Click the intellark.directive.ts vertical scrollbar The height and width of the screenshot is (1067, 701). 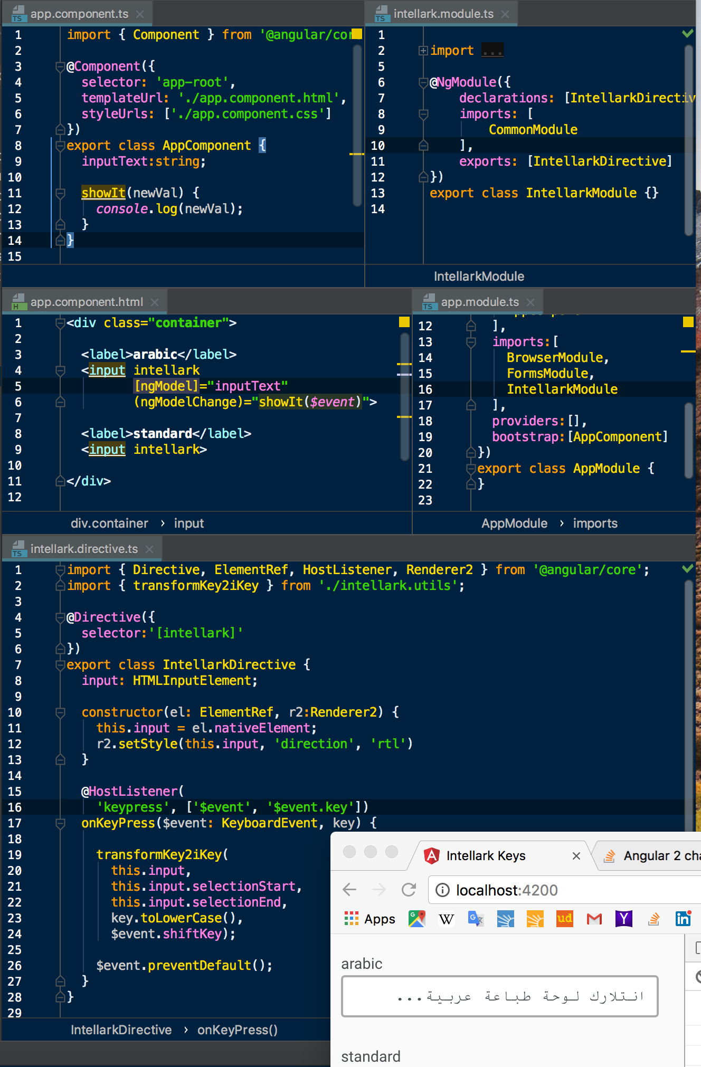[688, 706]
